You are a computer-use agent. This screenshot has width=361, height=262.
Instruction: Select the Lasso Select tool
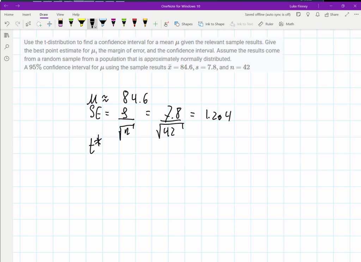39,24
